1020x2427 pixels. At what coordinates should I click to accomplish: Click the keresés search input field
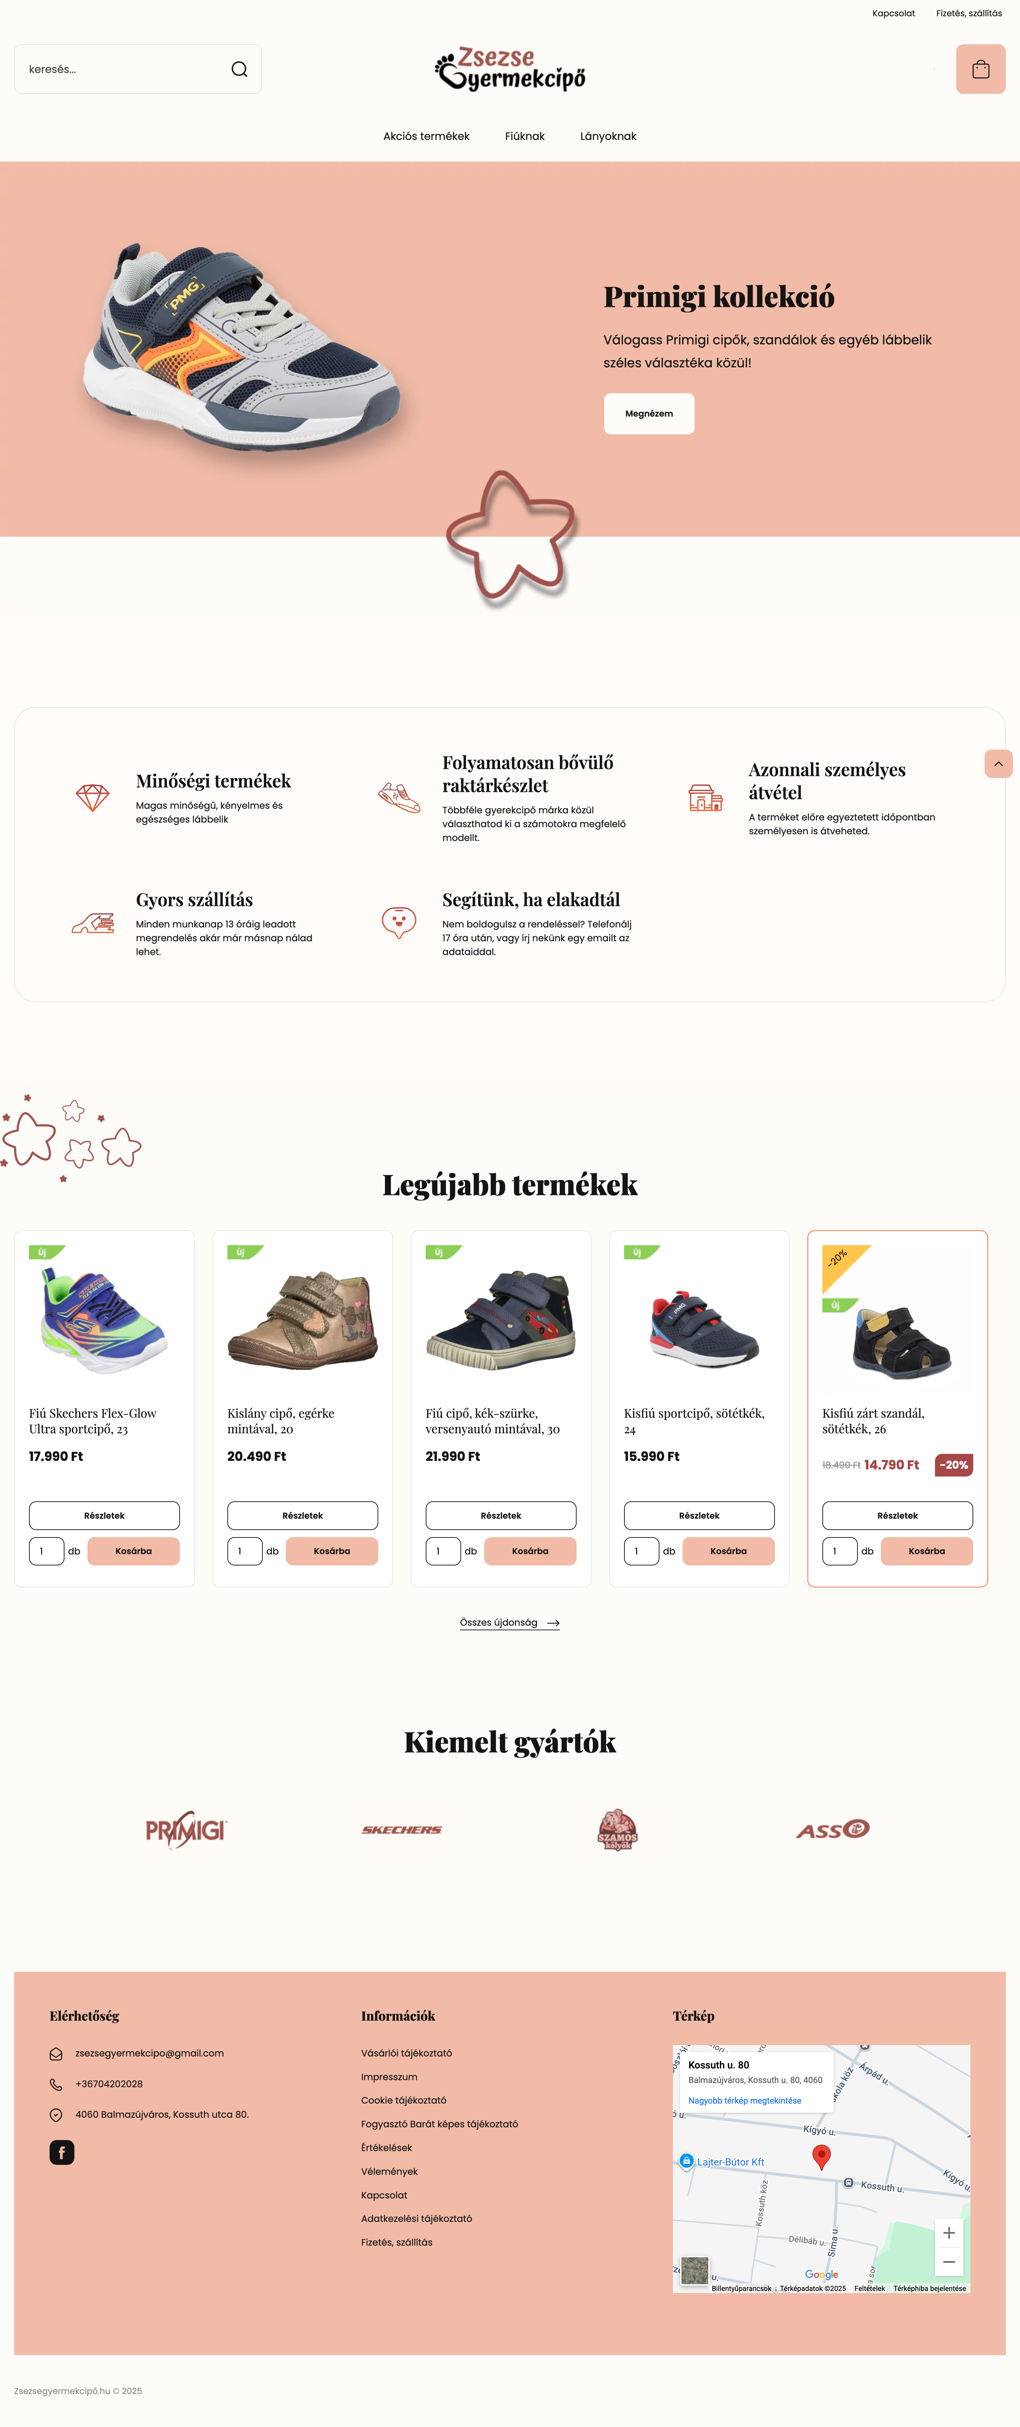[123, 69]
